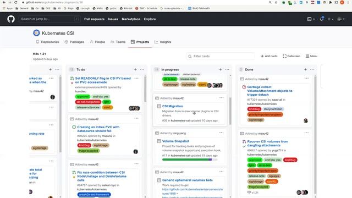Add a card to the In progress column
Viewport: 352px width, 198px height.
(220, 70)
